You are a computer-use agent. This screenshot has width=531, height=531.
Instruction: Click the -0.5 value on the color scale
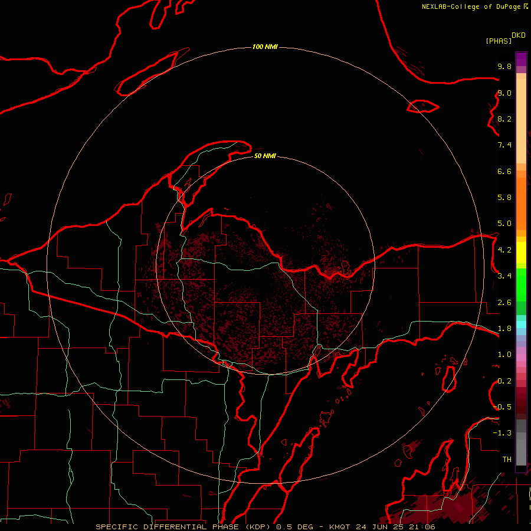[x=503, y=407]
